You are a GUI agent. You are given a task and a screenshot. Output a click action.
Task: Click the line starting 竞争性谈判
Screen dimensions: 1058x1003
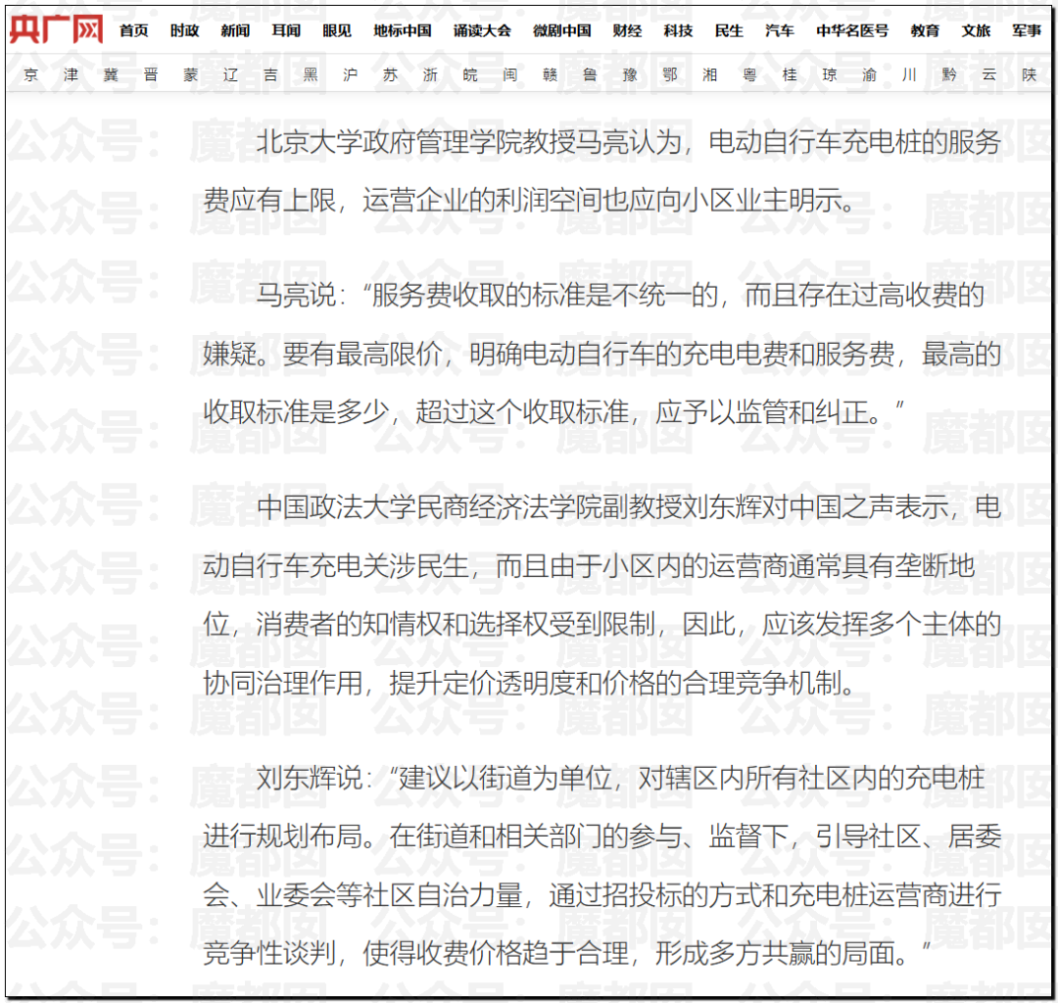(567, 953)
